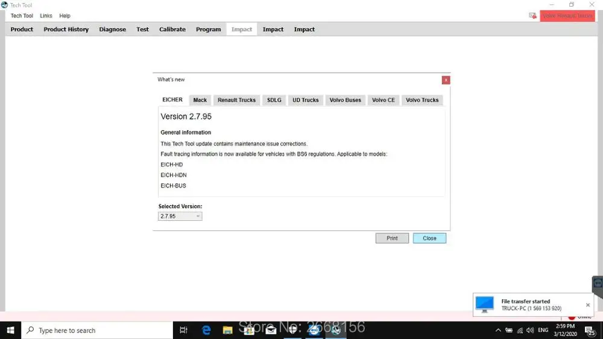The height and width of the screenshot is (339, 603).
Task: Click the Close button in What's new
Action: click(x=429, y=238)
